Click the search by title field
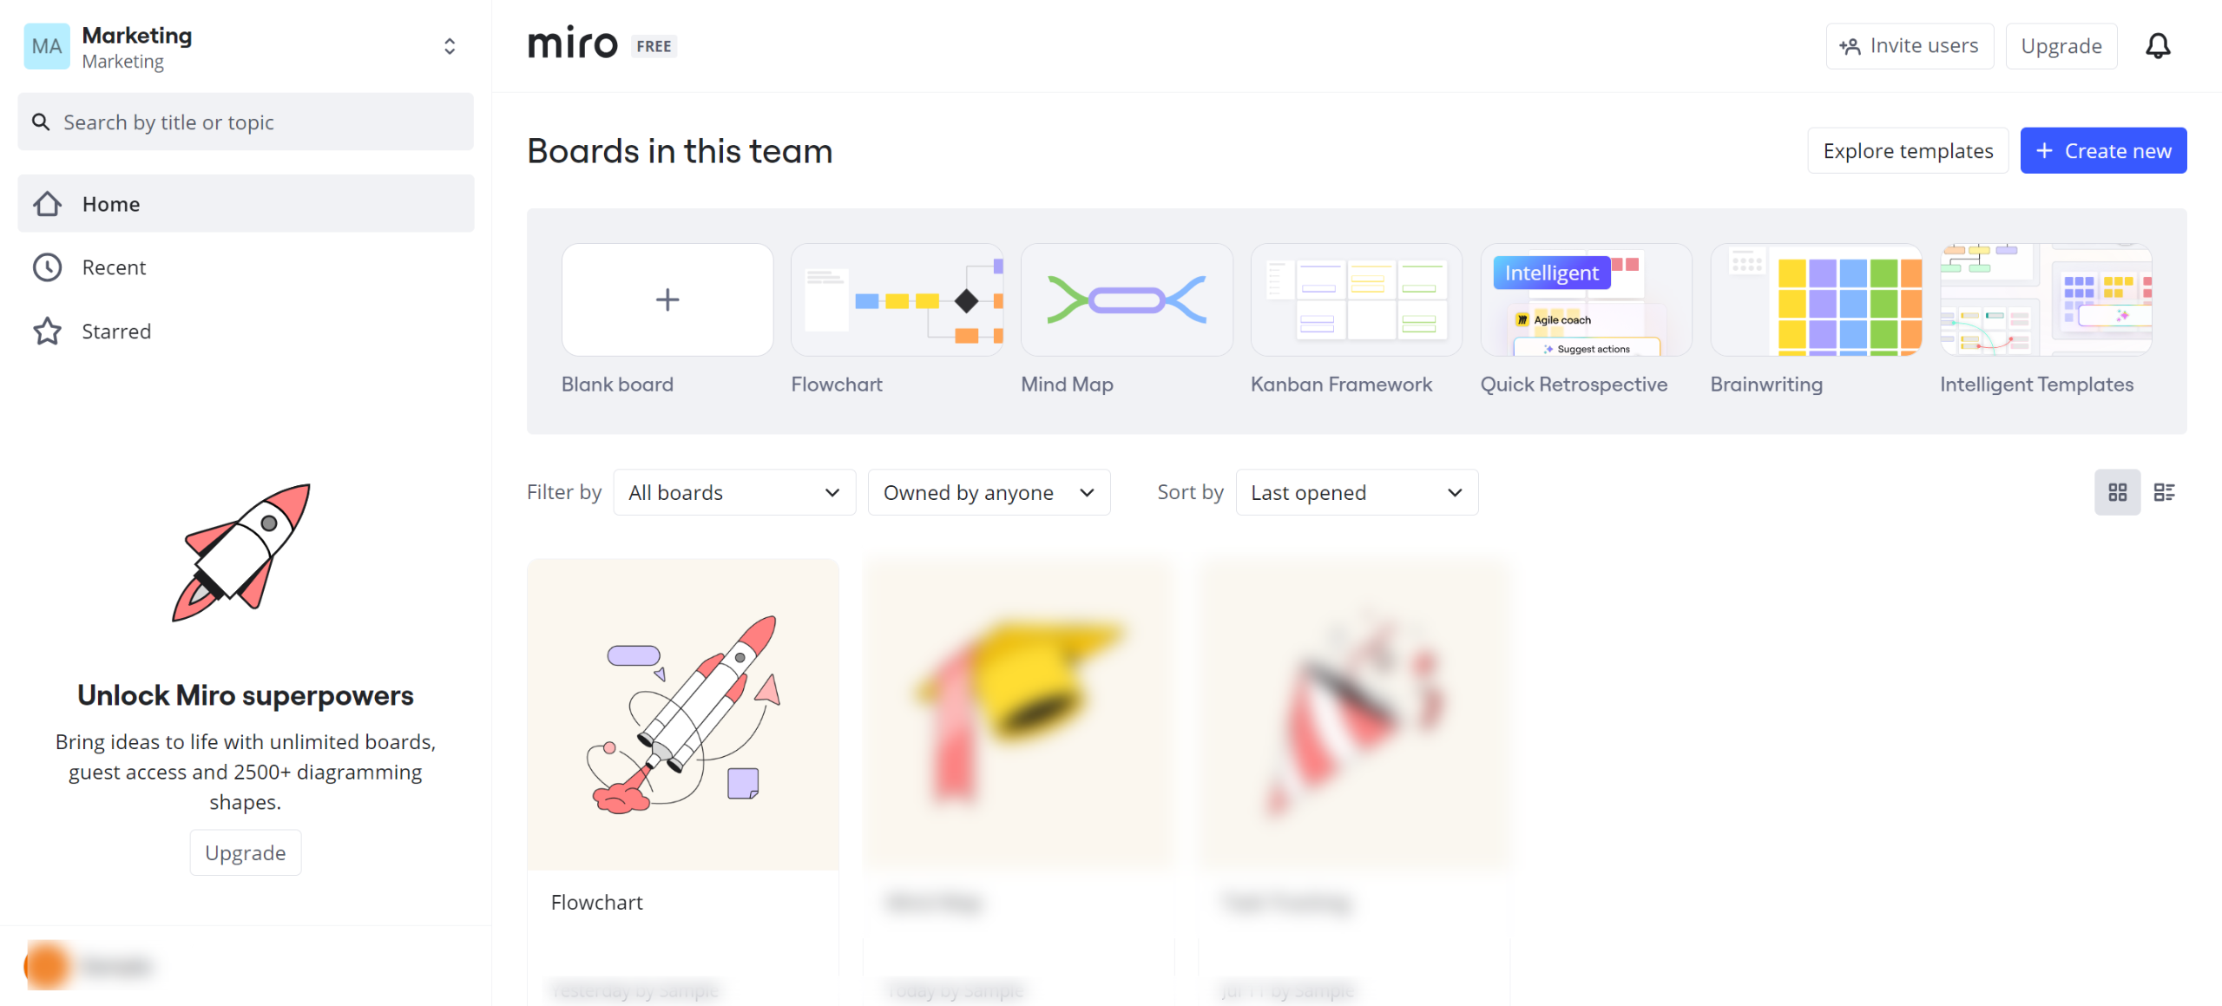Viewport: 2222px width, 1006px height. 246,122
